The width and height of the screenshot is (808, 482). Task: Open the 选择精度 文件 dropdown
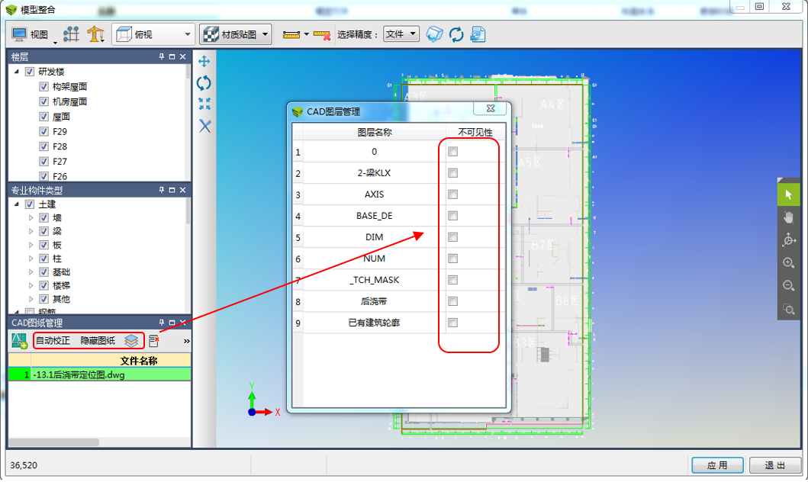pos(401,34)
